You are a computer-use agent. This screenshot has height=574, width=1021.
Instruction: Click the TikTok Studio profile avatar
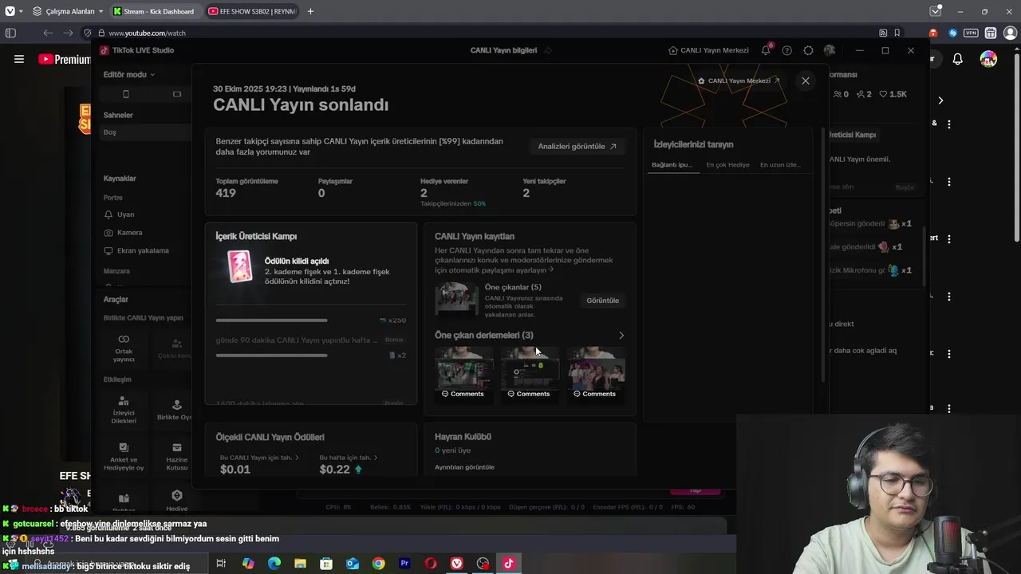point(830,50)
